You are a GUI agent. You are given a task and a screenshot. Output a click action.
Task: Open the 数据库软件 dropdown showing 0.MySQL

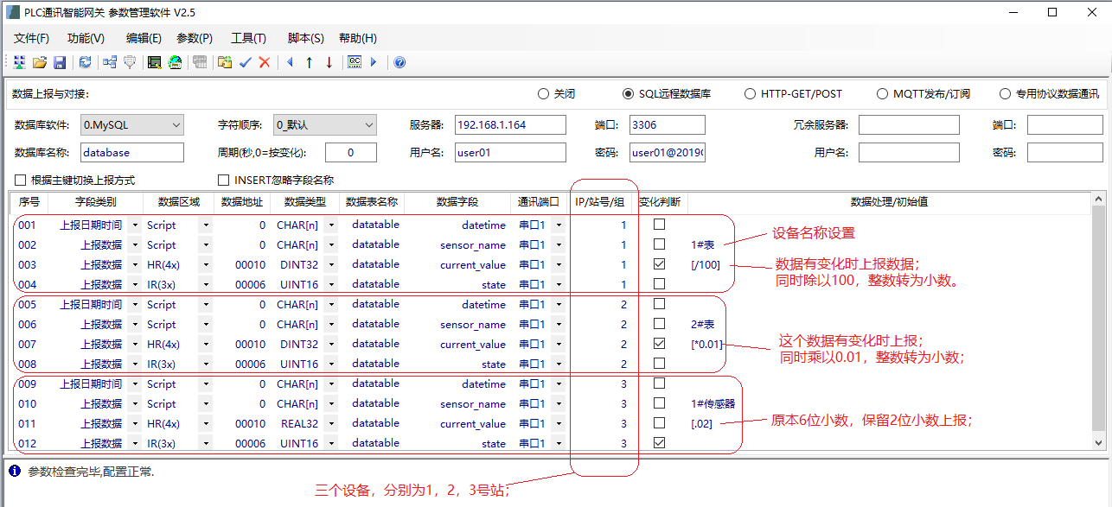coord(132,125)
